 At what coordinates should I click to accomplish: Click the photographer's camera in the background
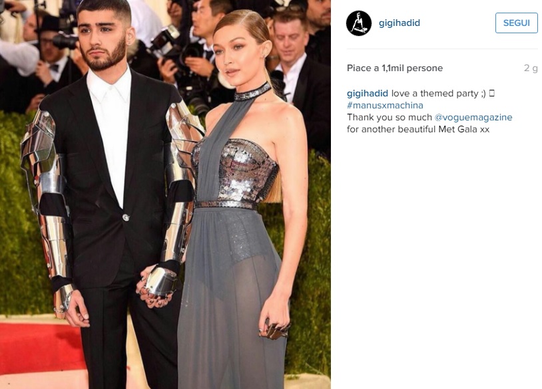pos(166,41)
